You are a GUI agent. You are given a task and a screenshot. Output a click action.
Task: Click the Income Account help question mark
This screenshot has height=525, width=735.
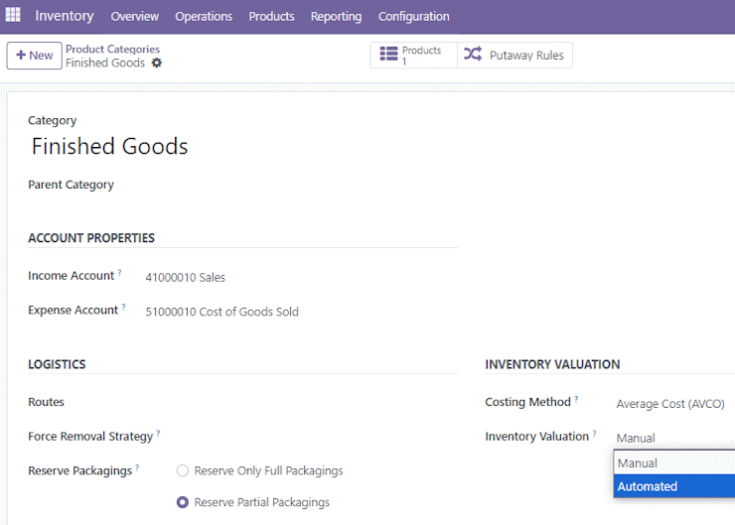(119, 272)
